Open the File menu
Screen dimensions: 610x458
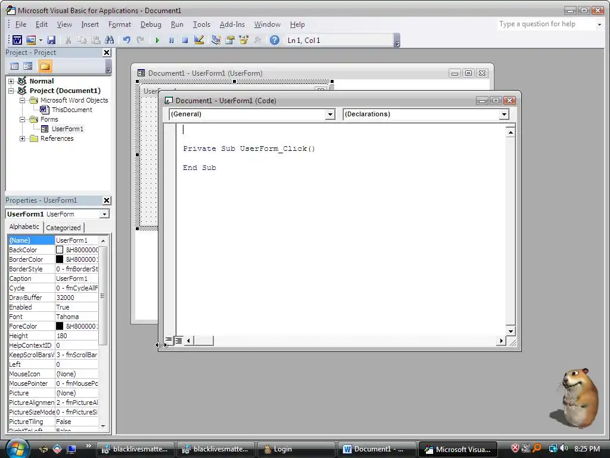tap(21, 24)
